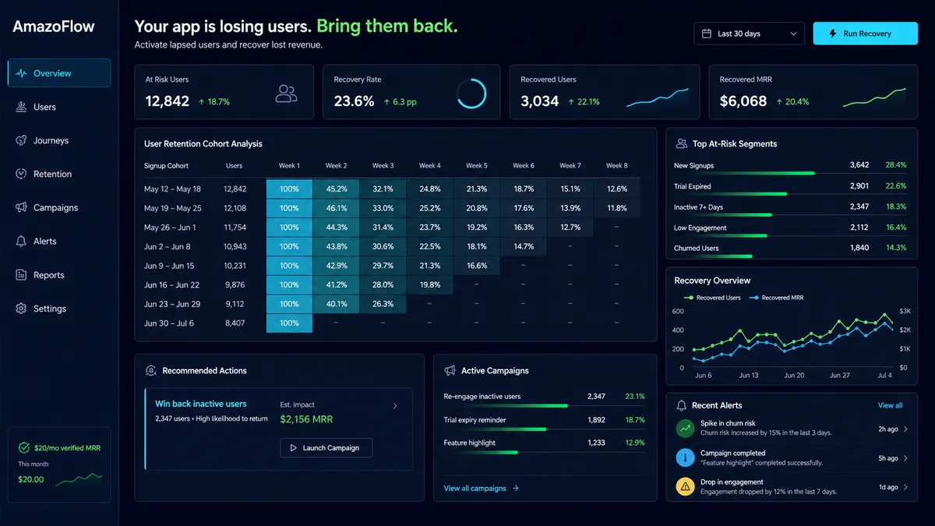Click the Win back inactive users title
The width and height of the screenshot is (935, 526).
pos(201,404)
